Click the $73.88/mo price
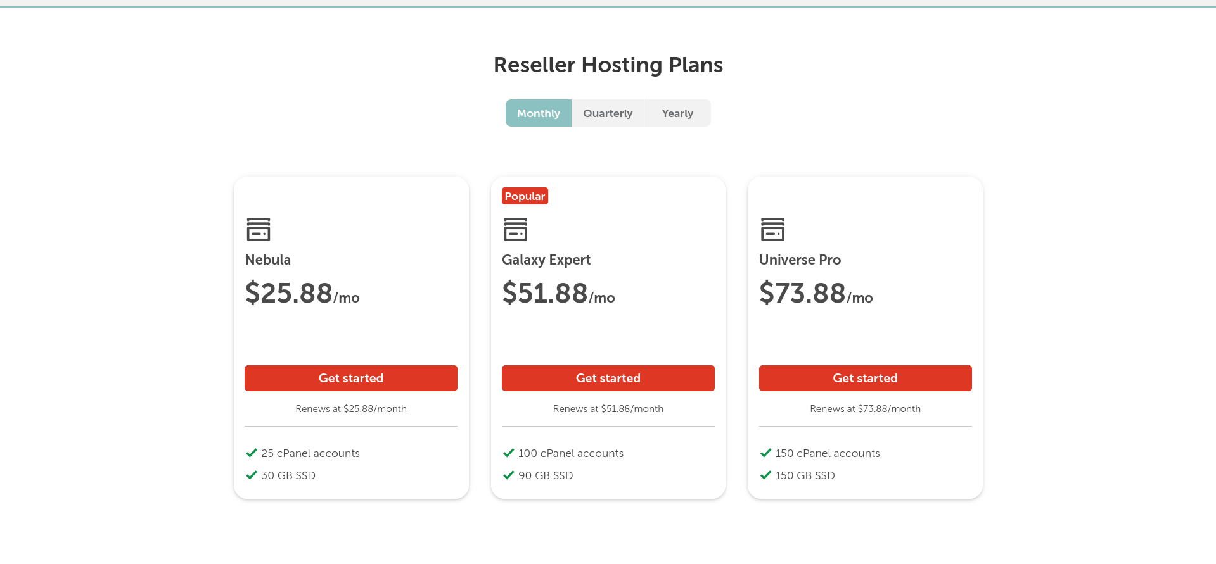1216x564 pixels. pos(816,293)
